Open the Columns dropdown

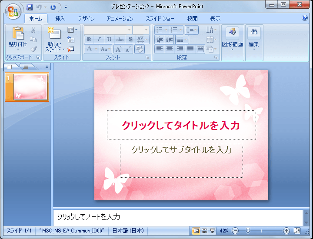click(182, 39)
